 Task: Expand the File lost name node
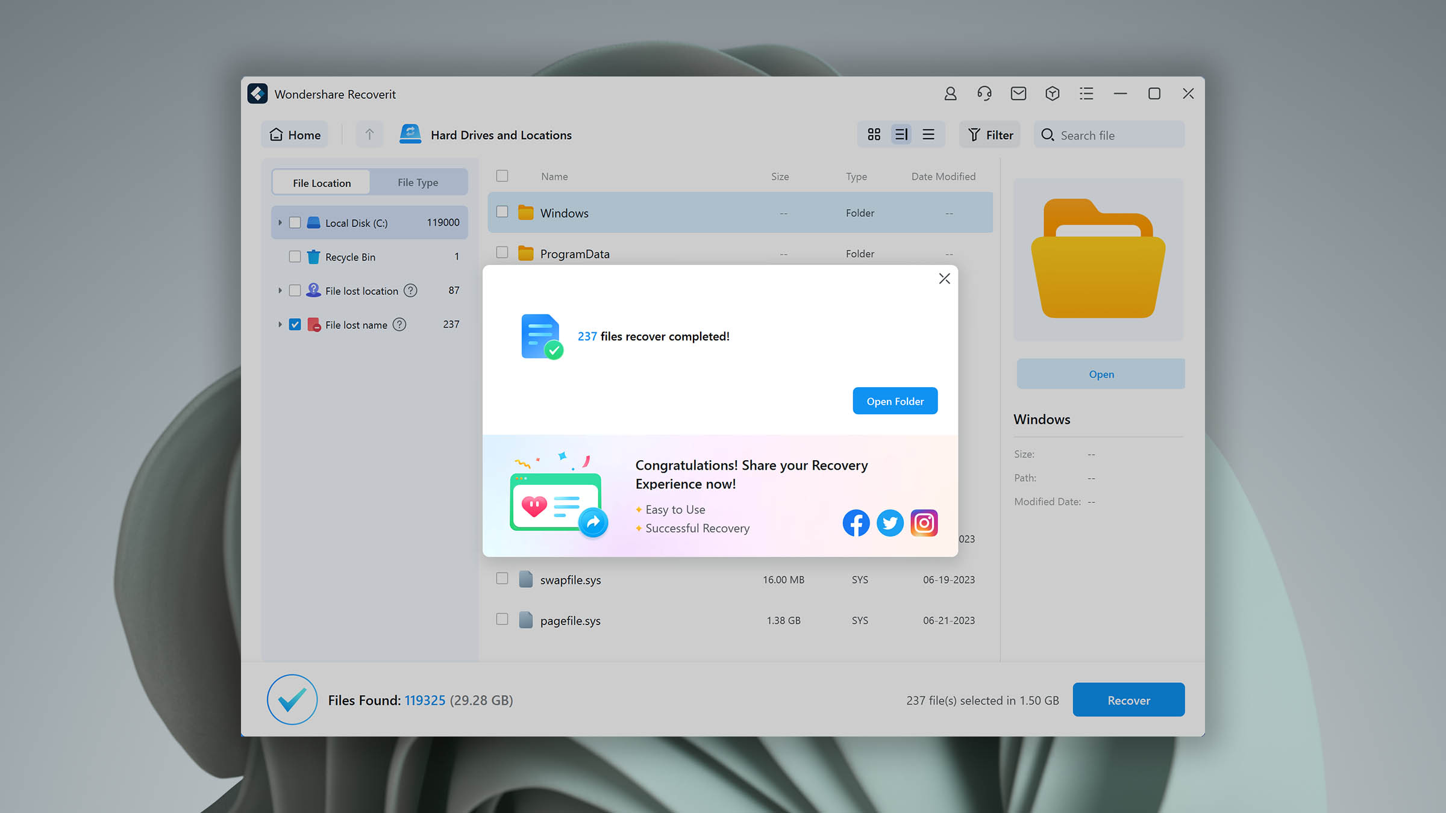pos(280,324)
